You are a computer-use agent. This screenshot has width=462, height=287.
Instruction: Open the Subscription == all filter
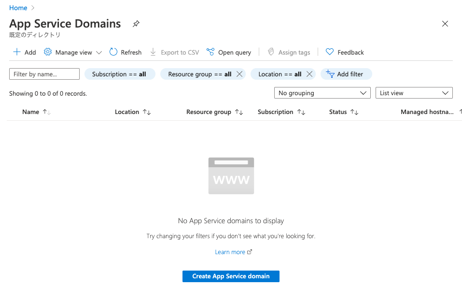coord(120,74)
